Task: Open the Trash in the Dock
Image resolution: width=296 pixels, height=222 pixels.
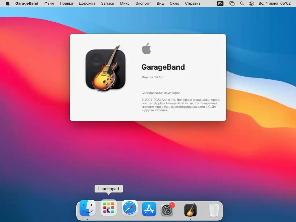Action: click(214, 210)
